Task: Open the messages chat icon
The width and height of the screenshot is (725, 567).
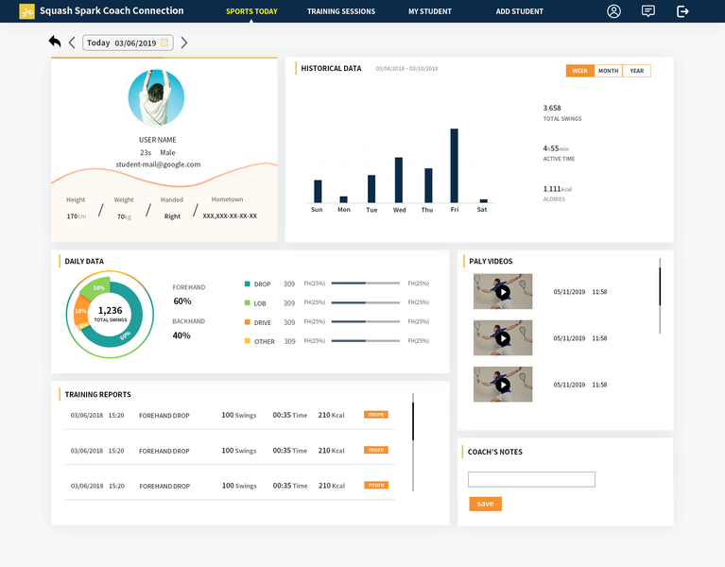Action: click(648, 11)
